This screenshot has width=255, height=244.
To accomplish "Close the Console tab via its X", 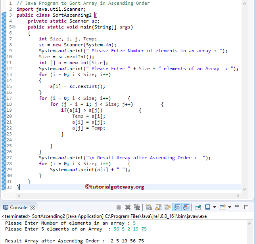I will click(x=33, y=208).
